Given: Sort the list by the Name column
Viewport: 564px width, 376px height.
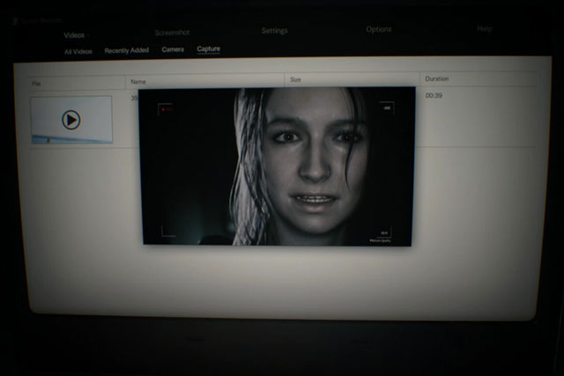Looking at the screenshot, I should [138, 81].
